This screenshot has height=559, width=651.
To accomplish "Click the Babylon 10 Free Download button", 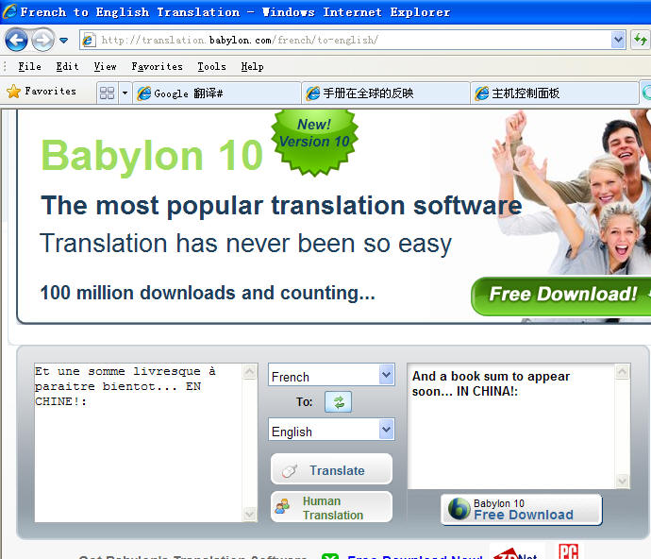I will [522, 510].
